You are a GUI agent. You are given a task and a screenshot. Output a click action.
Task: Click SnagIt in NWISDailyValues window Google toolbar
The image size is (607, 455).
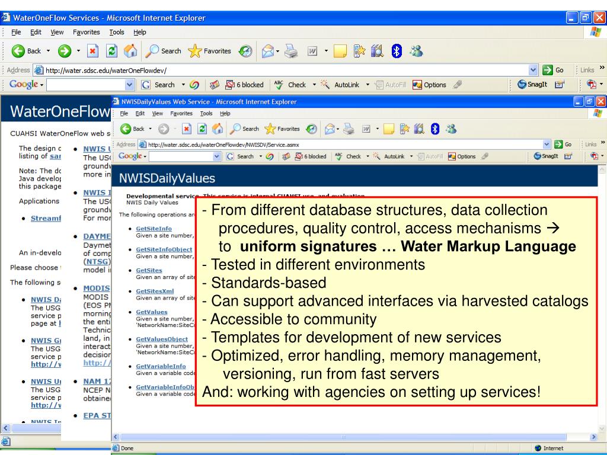[546, 156]
